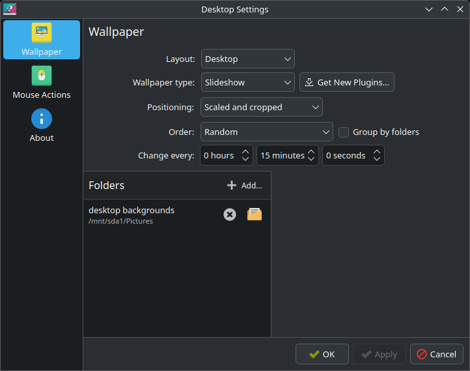This screenshot has width=470, height=371.
Task: Click inside the 15 minutes spinbox
Action: click(282, 156)
